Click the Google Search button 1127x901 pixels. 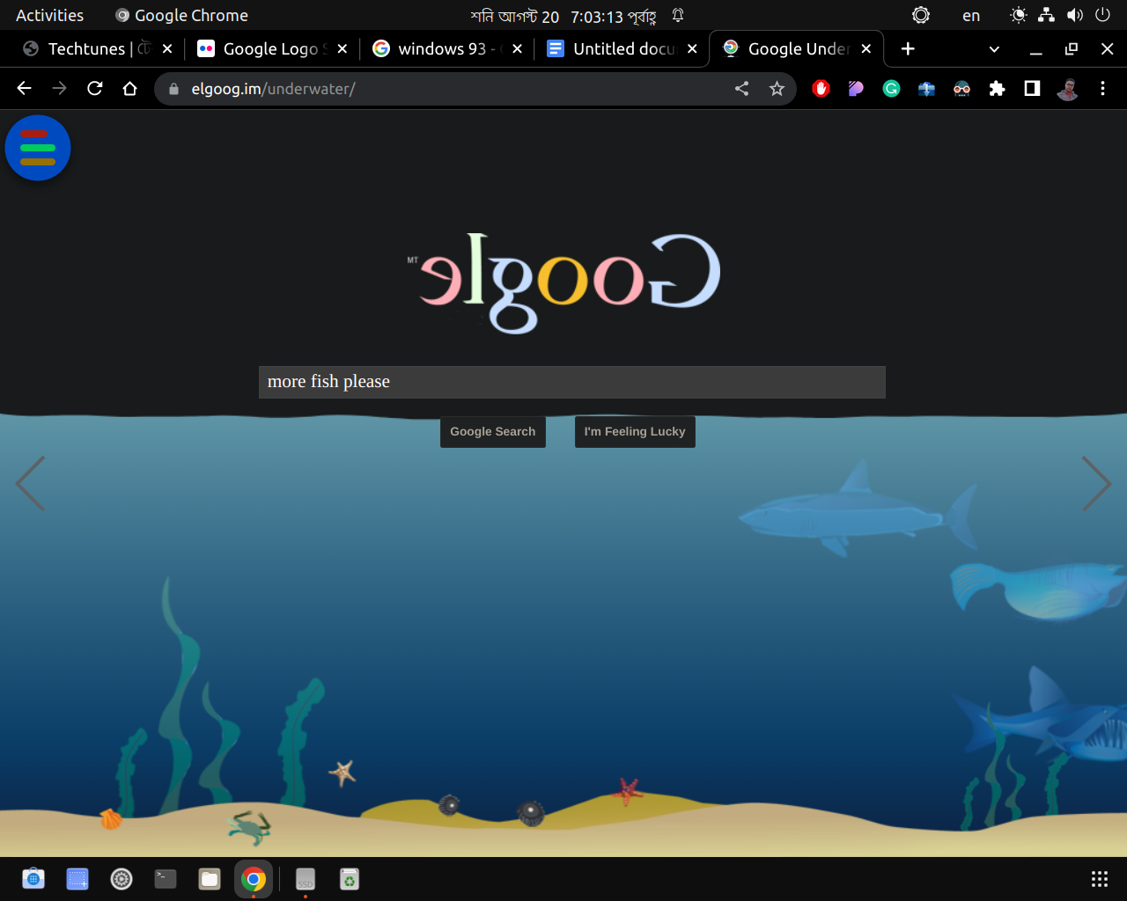pyautogui.click(x=493, y=431)
